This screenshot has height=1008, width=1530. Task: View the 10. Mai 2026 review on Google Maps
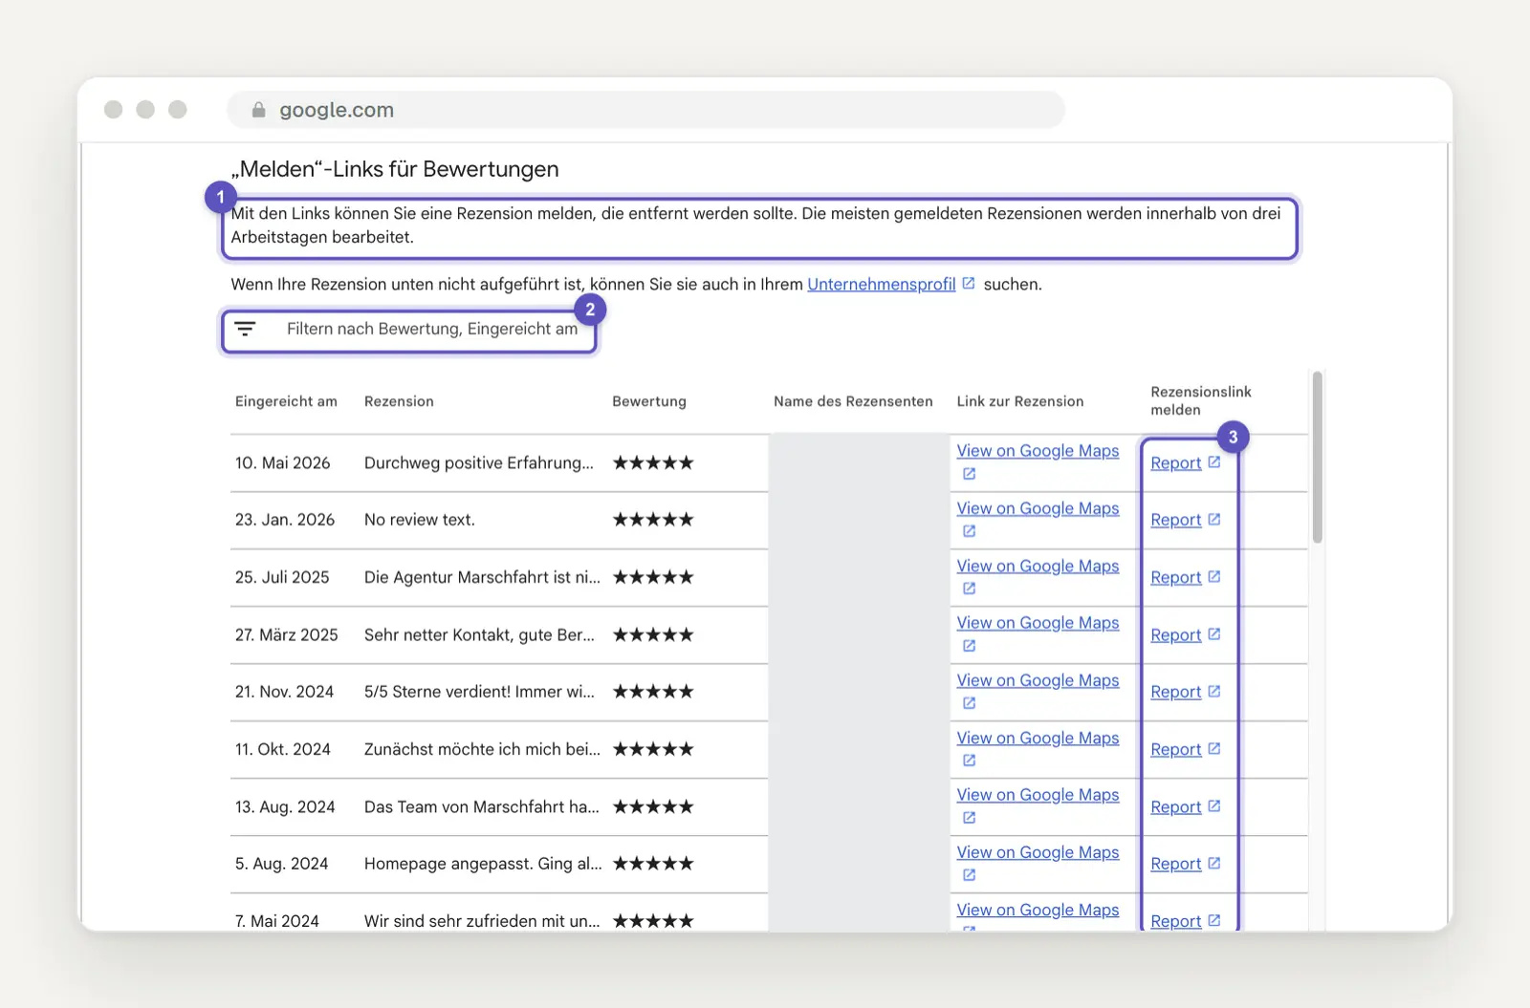pos(1038,451)
